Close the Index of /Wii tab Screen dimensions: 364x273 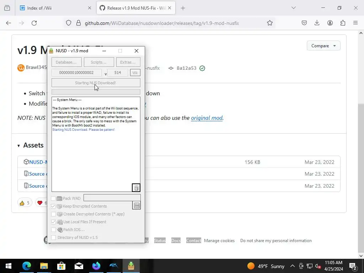[90, 8]
